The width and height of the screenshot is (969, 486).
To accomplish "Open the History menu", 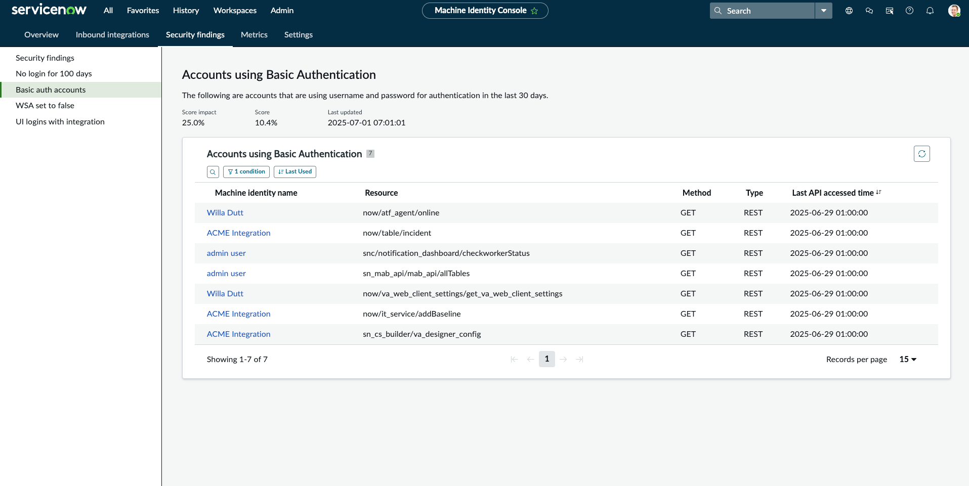I will tap(186, 10).
